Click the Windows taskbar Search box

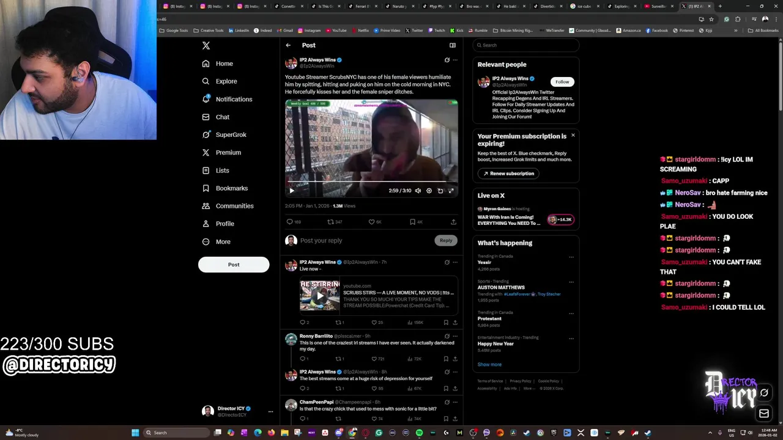[x=176, y=433]
